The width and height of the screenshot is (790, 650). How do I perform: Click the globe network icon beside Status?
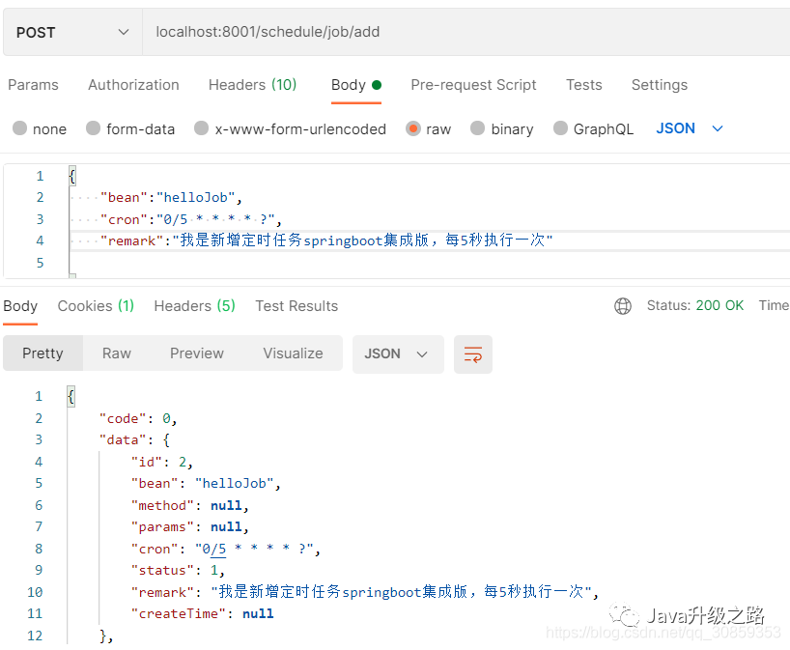coord(623,306)
